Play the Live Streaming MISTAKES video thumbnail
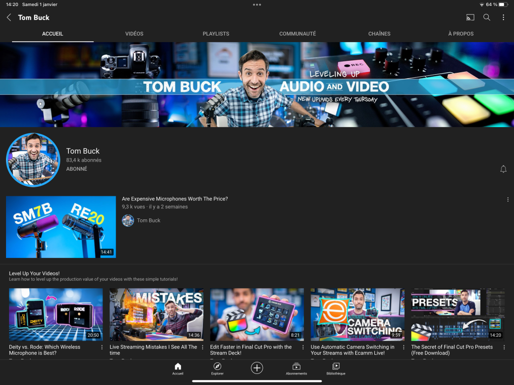 point(156,314)
